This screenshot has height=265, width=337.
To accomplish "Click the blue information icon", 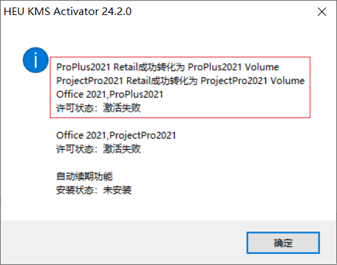I will tap(35, 60).
